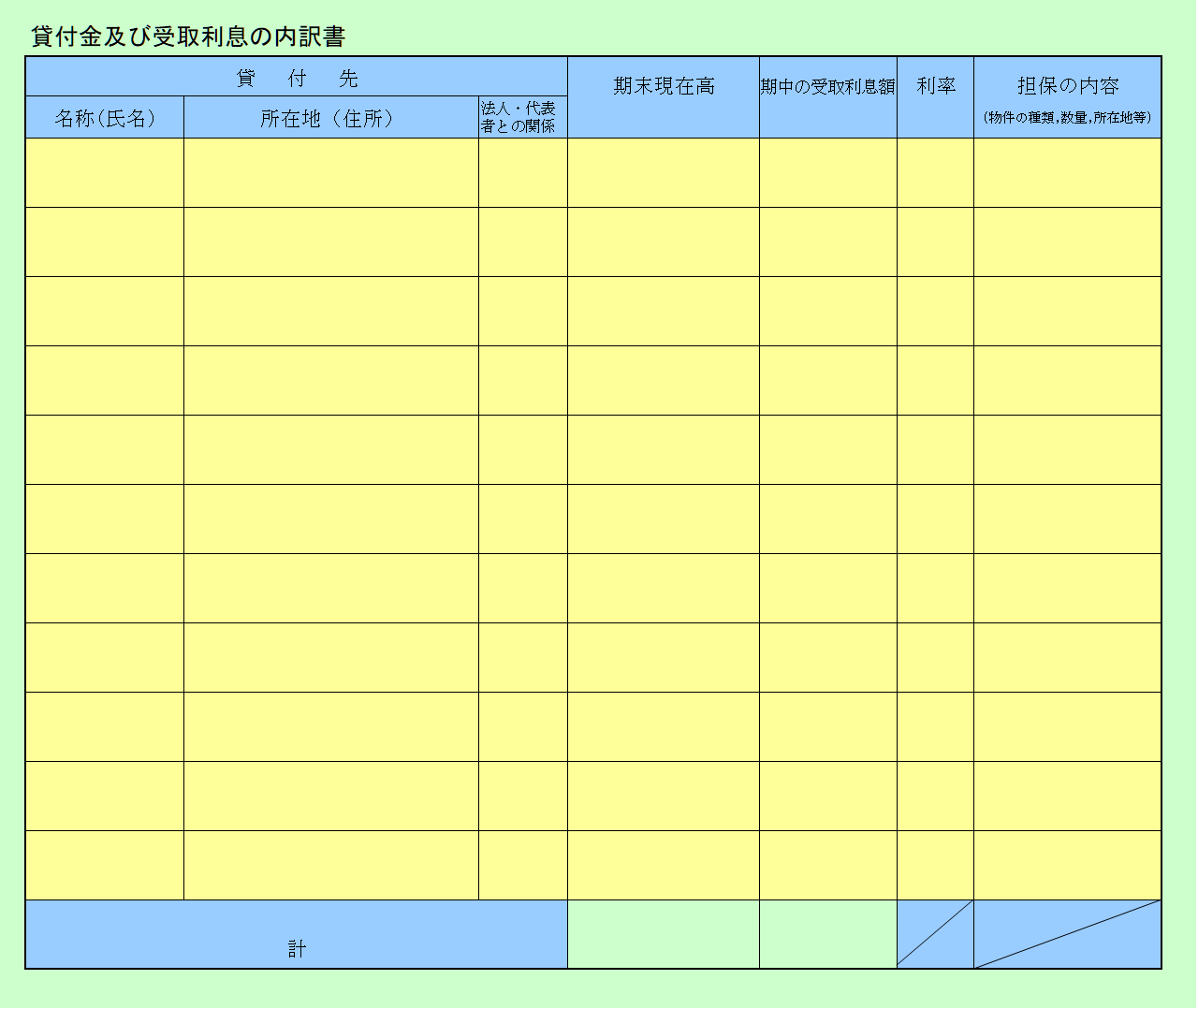The image size is (1198, 1009).
Task: Click the 法人・代表者との関係 header cell
Action: (522, 118)
